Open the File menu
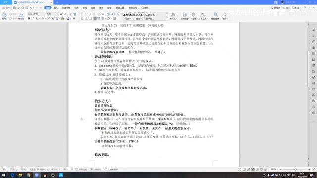Screen dimensions: 317x178 click(6, 8)
